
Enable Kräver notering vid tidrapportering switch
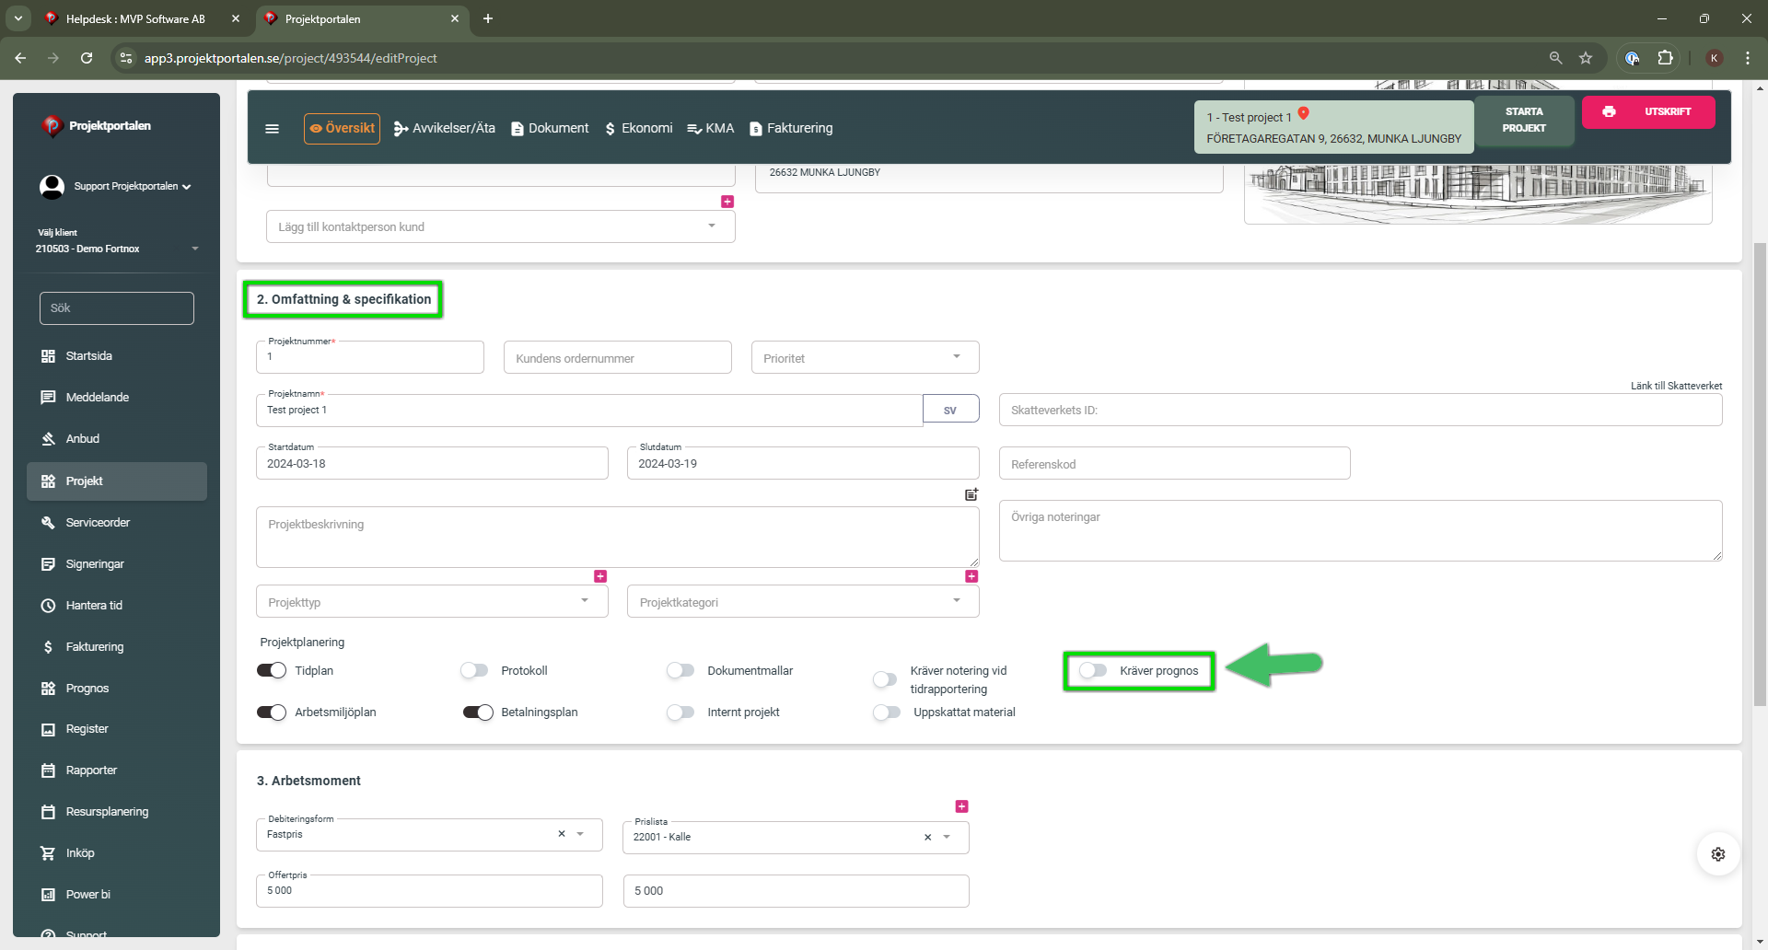(885, 679)
